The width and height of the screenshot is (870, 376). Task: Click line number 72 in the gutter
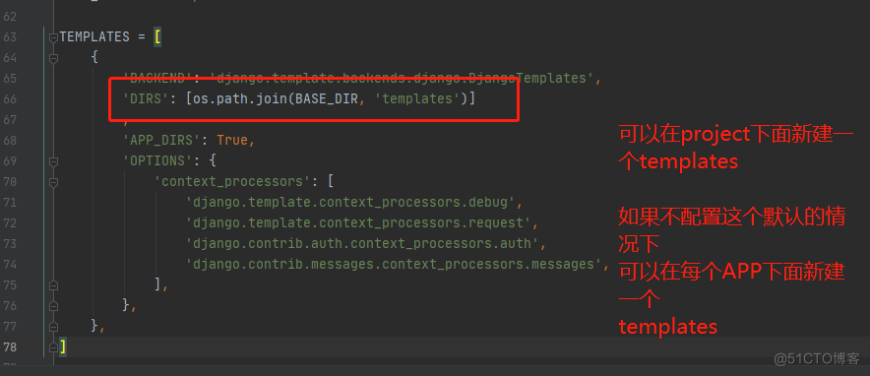tap(10, 222)
